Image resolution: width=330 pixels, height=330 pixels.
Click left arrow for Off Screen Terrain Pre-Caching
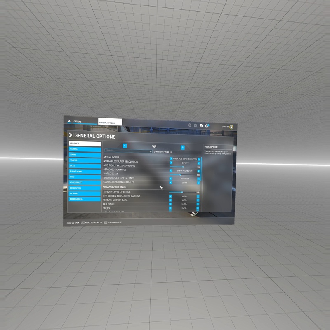click(170, 196)
